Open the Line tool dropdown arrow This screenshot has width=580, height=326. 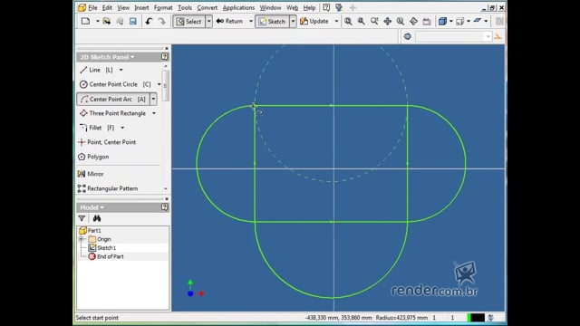(x=121, y=70)
